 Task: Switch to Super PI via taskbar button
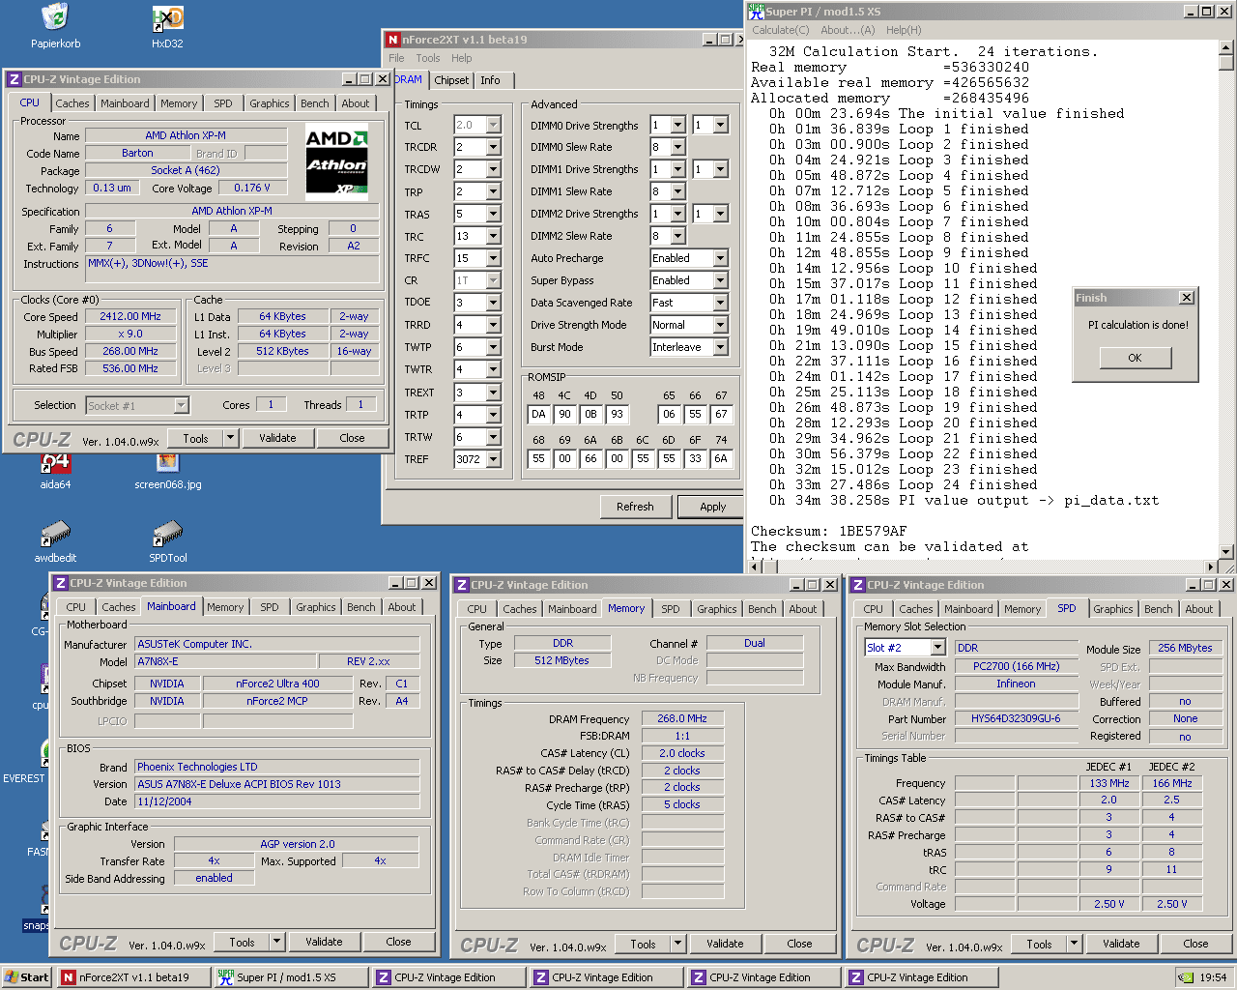pos(290,977)
